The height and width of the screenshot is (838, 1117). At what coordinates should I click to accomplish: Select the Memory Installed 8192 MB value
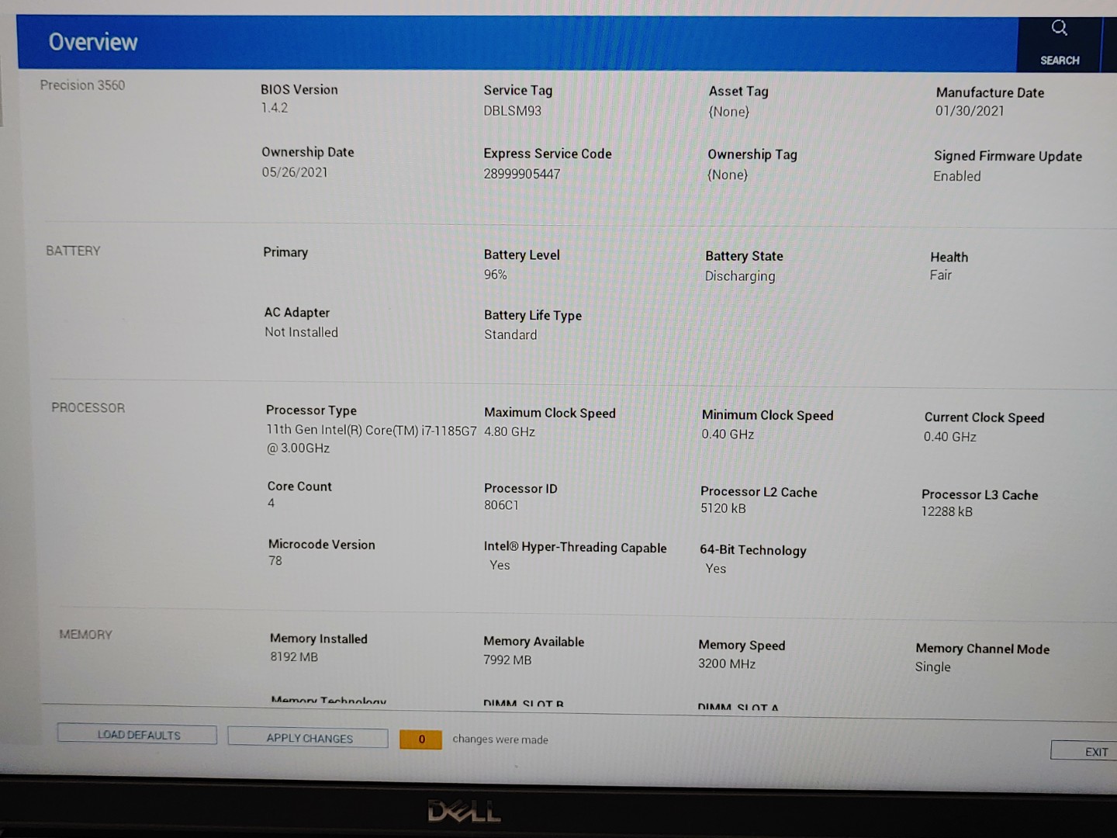(293, 657)
